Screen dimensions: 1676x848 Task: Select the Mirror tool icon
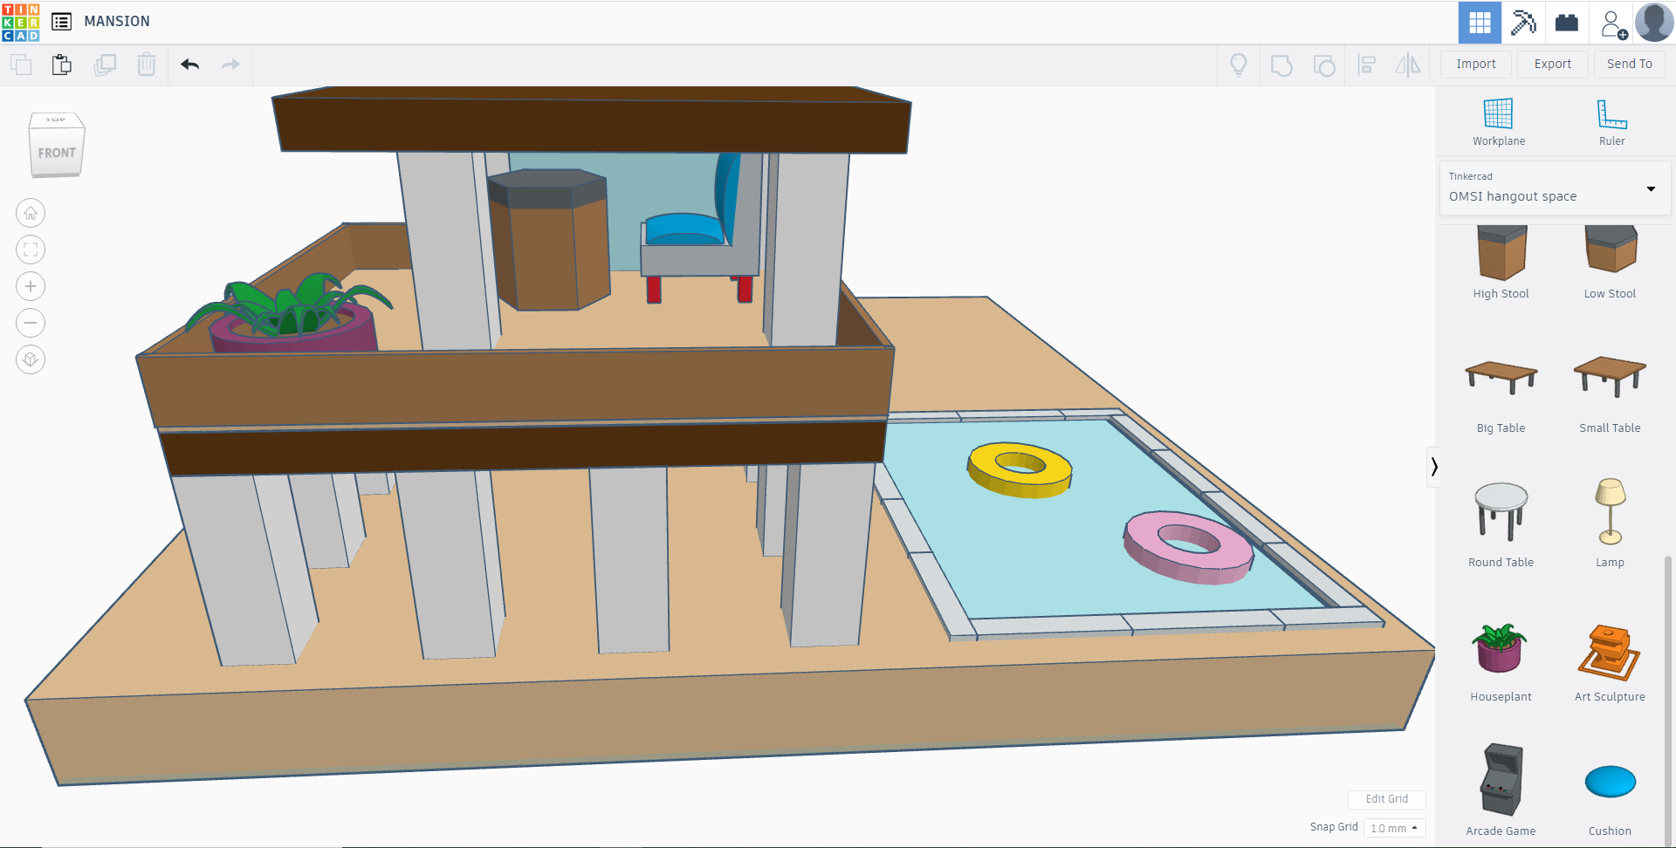pyautogui.click(x=1408, y=65)
